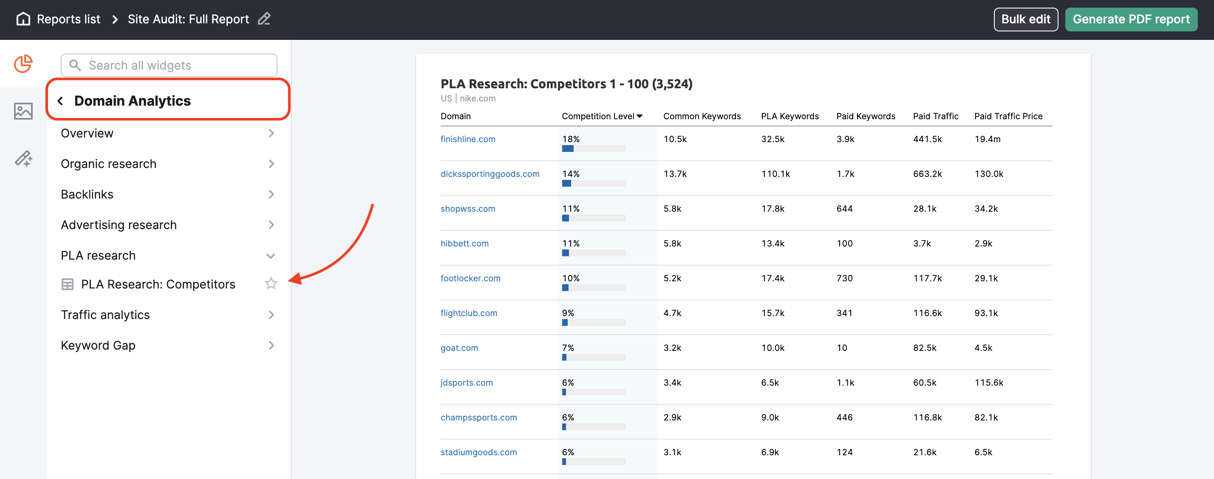1214x479 pixels.
Task: Click the 19.4m paid traffic price
Action: pos(988,139)
